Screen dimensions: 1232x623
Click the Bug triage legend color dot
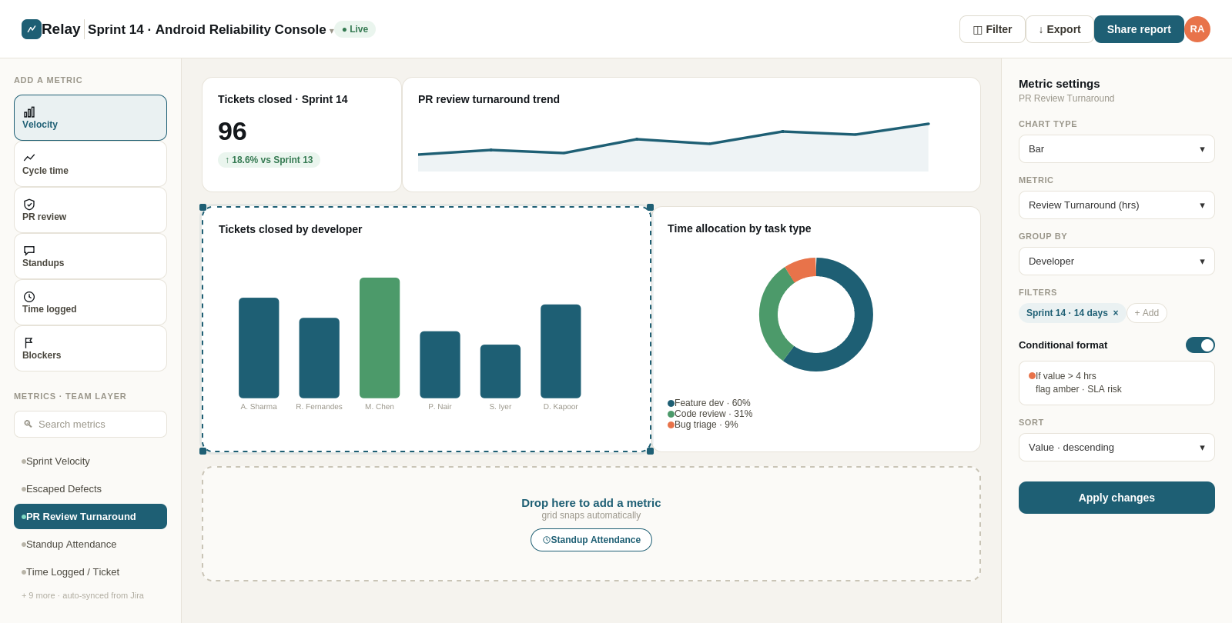click(671, 425)
